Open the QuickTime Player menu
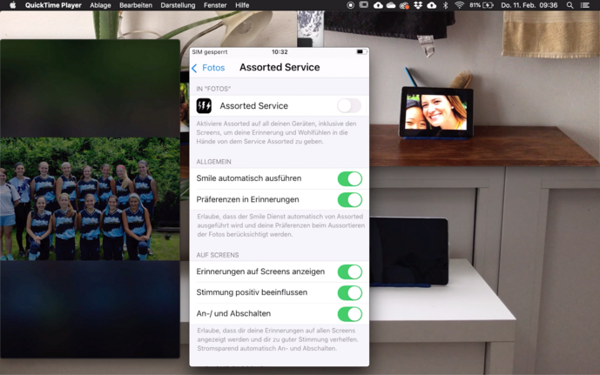600x375 pixels. coord(53,5)
